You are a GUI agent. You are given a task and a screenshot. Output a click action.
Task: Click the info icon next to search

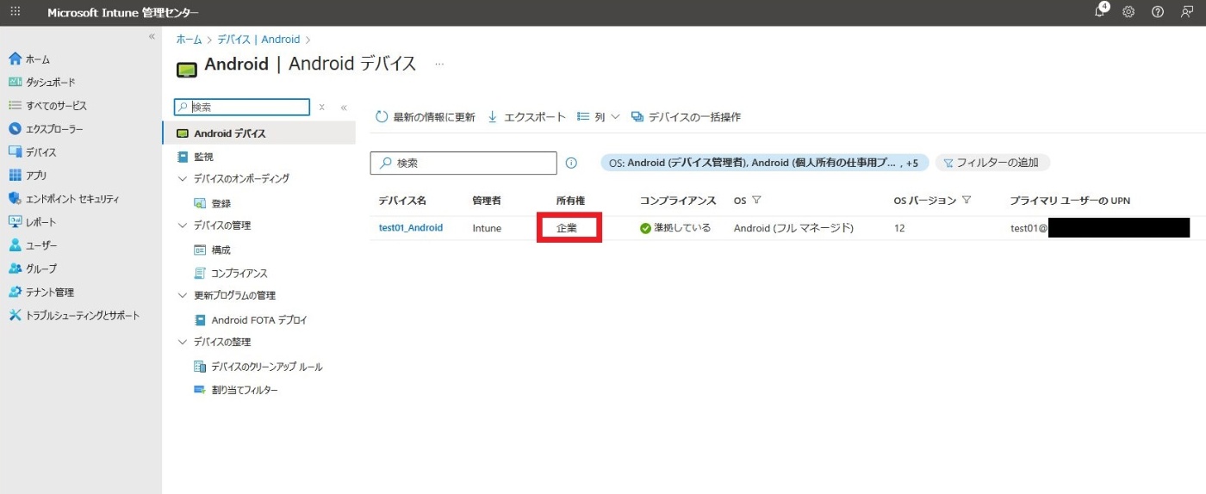[x=571, y=163]
